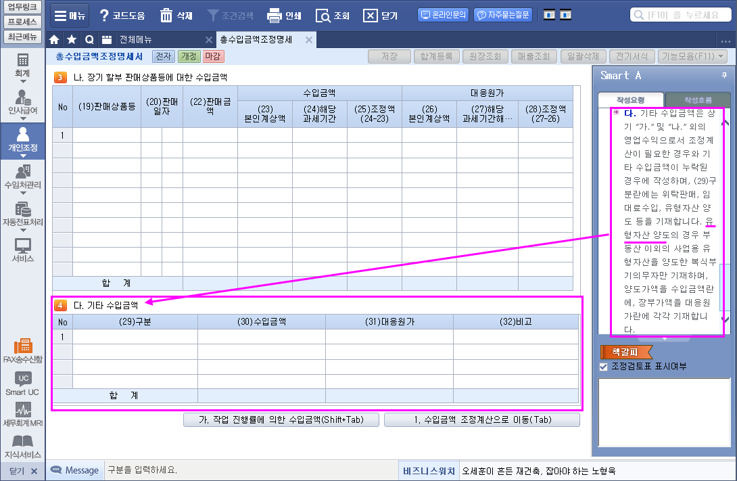
Task: Expand 수임처관리 module arrow
Action: tap(22, 193)
